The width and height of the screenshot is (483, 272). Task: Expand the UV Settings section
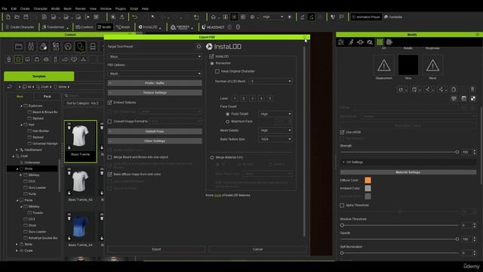pos(408,162)
